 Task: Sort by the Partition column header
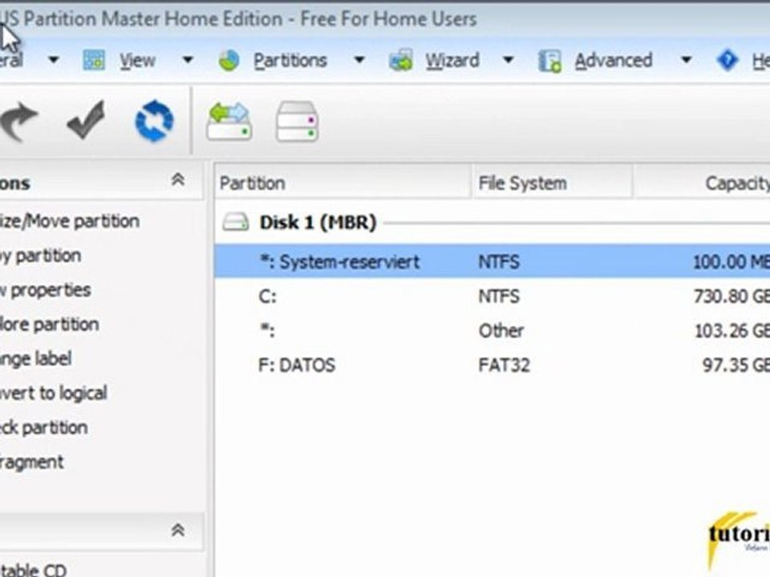pyautogui.click(x=342, y=183)
